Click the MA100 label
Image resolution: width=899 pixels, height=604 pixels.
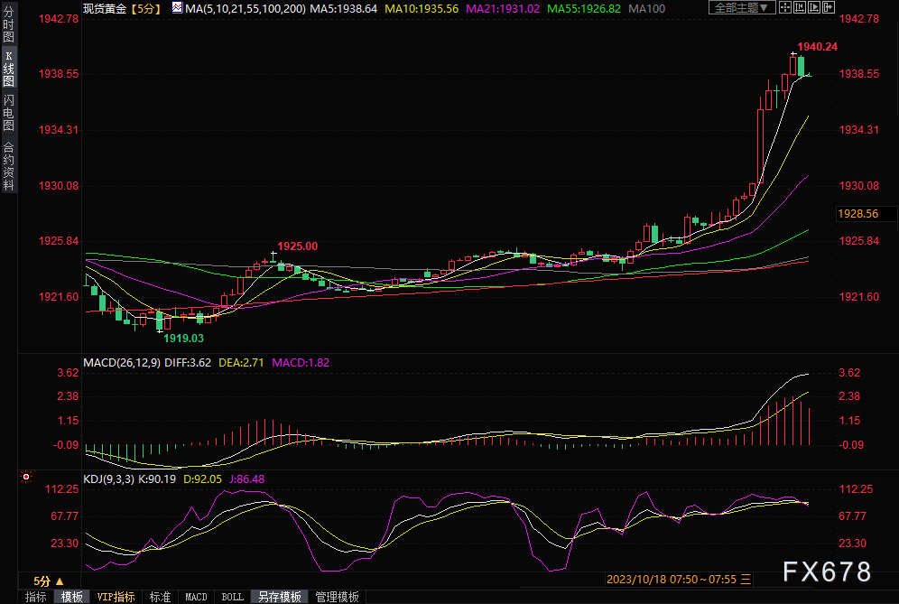647,9
